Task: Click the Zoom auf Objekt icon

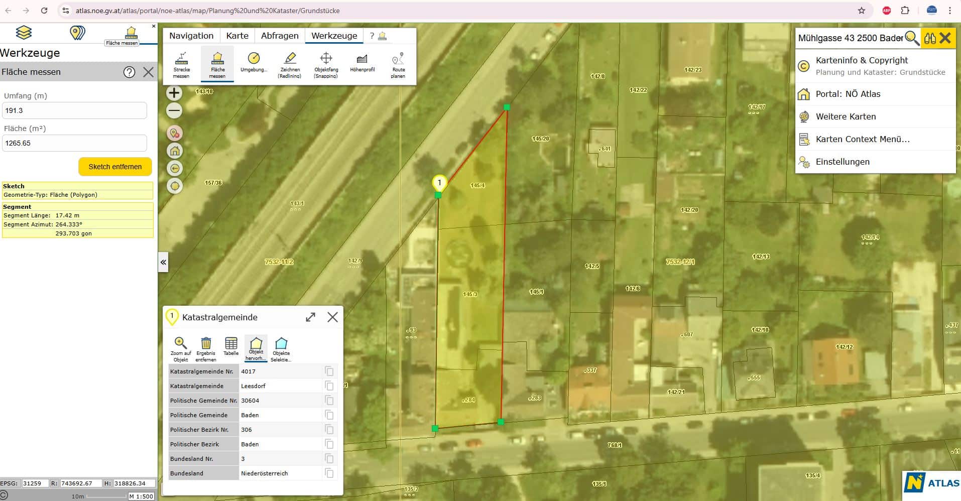Action: point(181,348)
